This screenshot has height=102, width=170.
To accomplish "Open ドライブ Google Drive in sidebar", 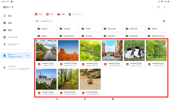I will (x=16, y=67).
